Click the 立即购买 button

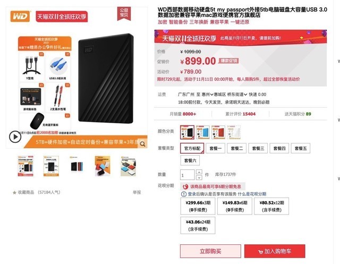(210, 251)
